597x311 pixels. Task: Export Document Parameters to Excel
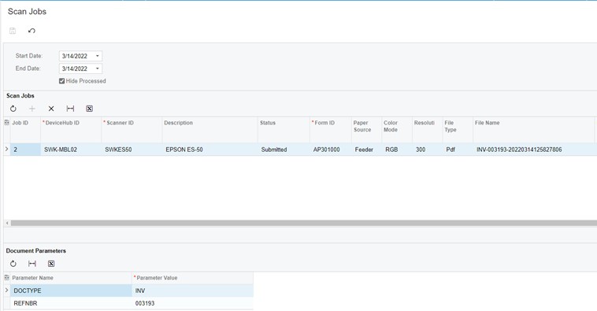tap(51, 264)
